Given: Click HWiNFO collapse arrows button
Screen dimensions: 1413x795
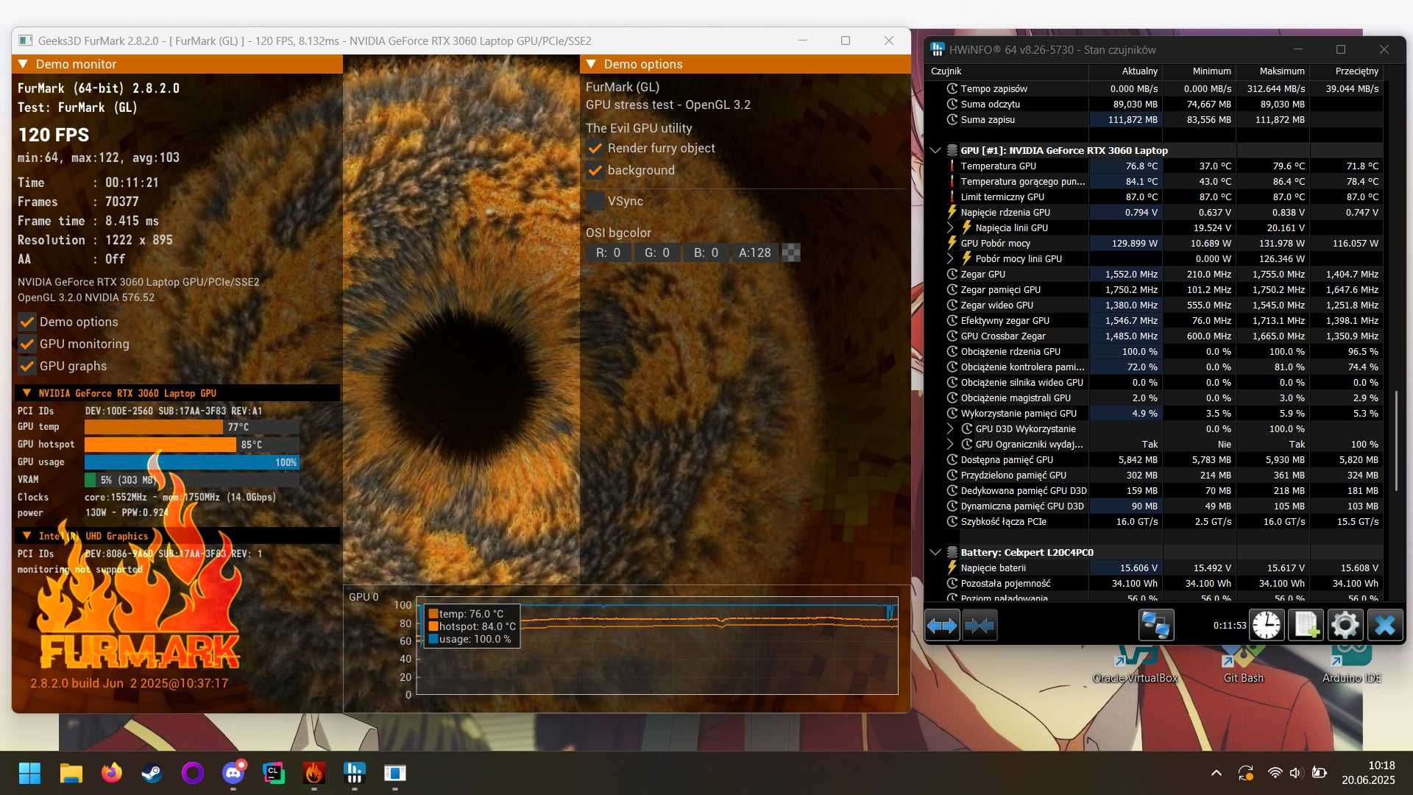Looking at the screenshot, I should [980, 626].
